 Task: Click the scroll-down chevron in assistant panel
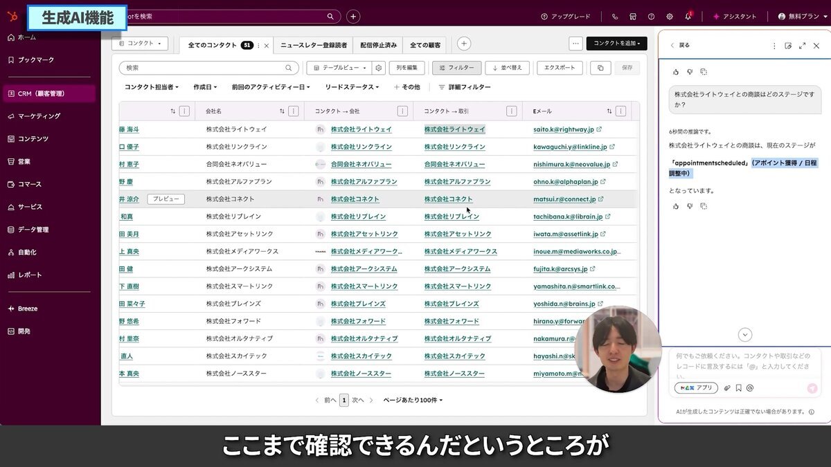coord(745,334)
